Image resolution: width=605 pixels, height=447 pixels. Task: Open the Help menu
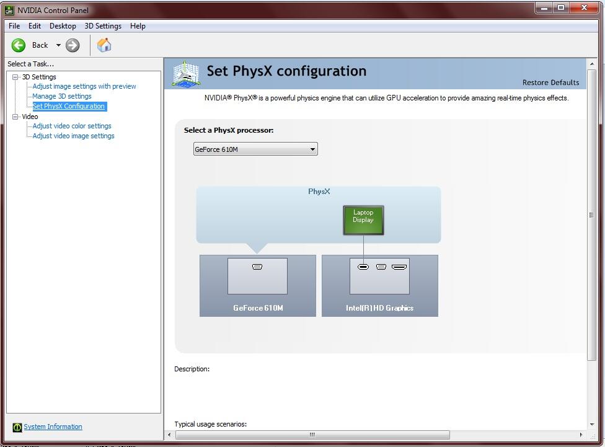(x=138, y=26)
